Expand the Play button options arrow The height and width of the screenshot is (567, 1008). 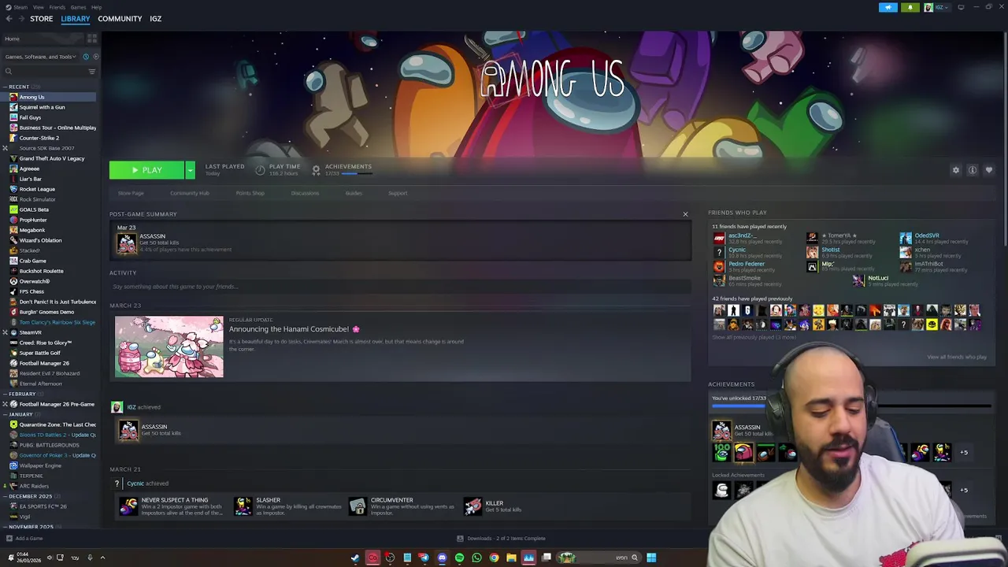click(190, 170)
